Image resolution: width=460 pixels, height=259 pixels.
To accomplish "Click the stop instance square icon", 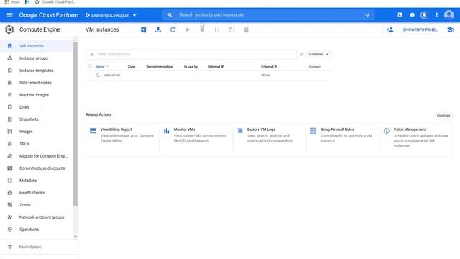I will tap(202, 29).
